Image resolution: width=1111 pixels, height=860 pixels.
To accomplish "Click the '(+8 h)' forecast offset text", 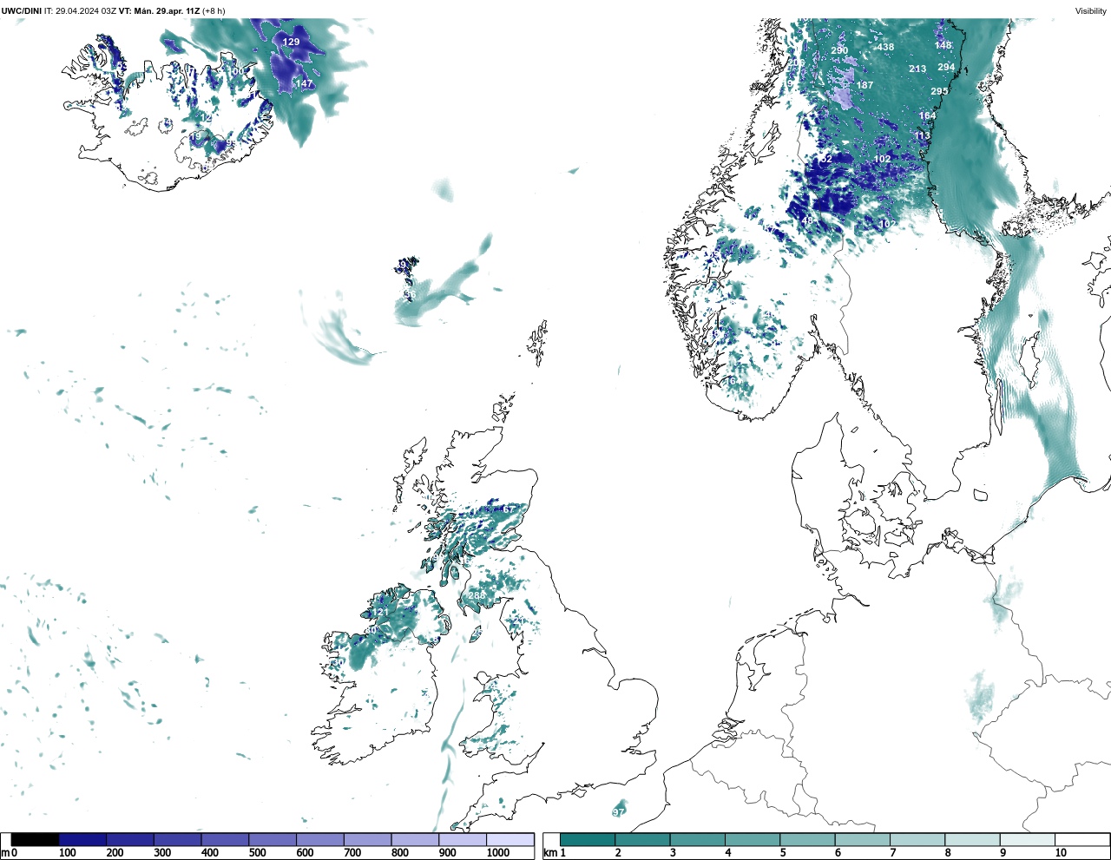I will point(214,11).
